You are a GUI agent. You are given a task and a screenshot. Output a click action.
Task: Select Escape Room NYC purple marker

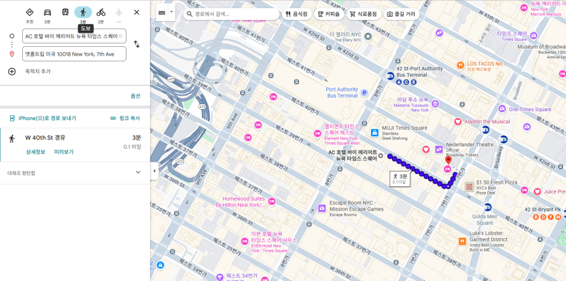coord(322,208)
